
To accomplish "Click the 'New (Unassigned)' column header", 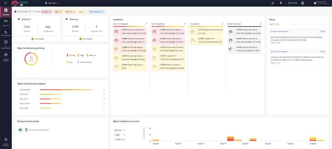I will point(121,24).
